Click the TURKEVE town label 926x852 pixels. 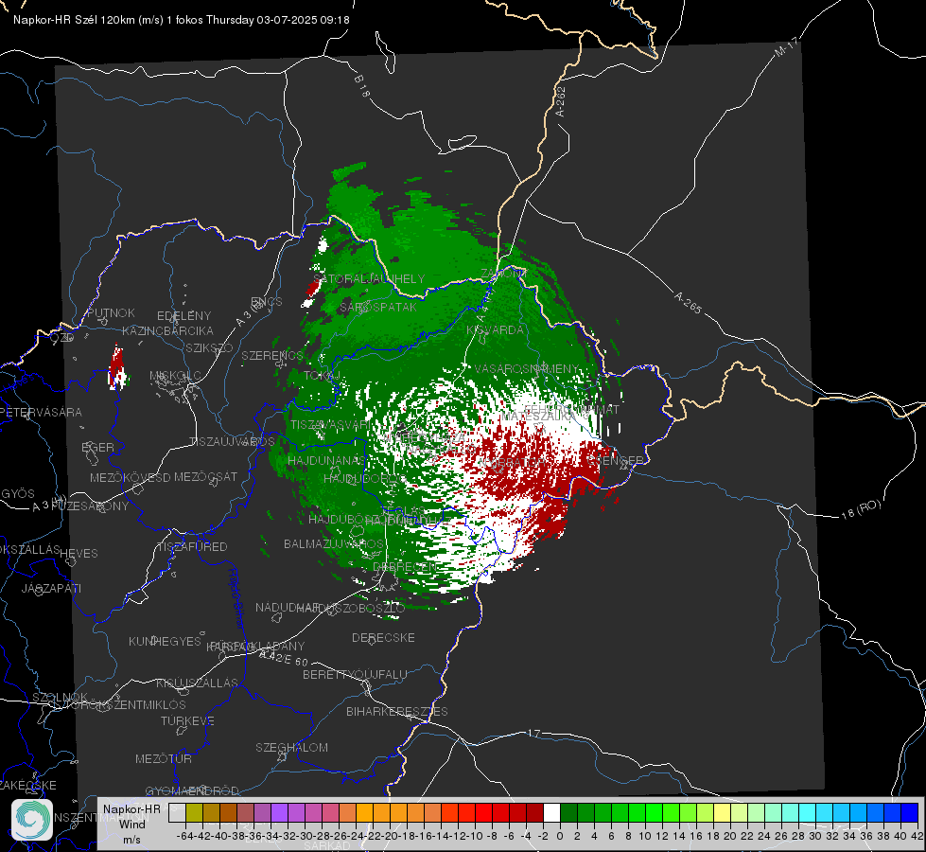[x=187, y=721]
